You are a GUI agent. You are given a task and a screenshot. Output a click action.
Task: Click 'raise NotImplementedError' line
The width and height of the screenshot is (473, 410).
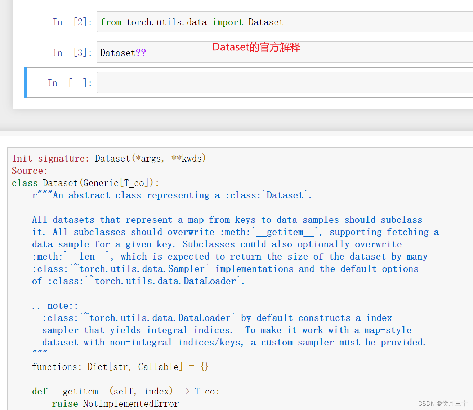(x=115, y=404)
